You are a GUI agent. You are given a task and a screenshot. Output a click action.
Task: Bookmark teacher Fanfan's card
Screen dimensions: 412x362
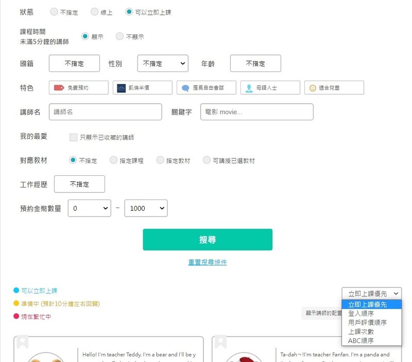coord(220,341)
